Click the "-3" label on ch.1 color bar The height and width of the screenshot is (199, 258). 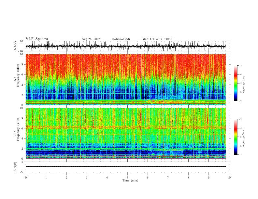(x=240, y=65)
